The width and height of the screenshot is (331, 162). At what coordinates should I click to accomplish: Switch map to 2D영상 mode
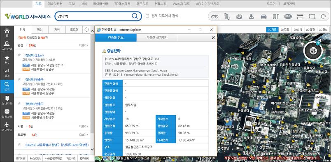point(323,30)
